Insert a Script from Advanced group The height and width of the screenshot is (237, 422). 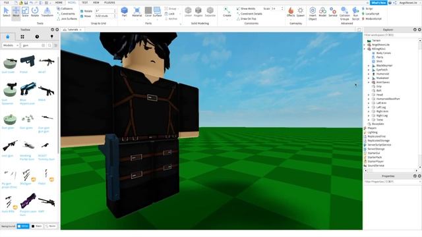pos(367,9)
